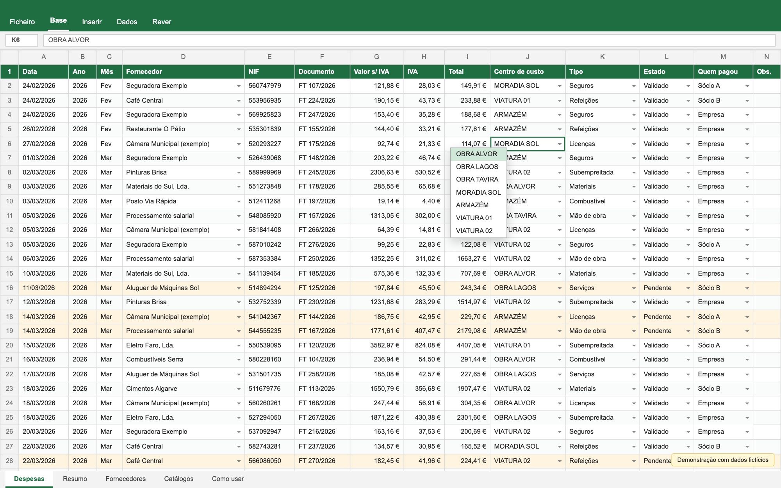Click the Obs. header cell

point(767,72)
